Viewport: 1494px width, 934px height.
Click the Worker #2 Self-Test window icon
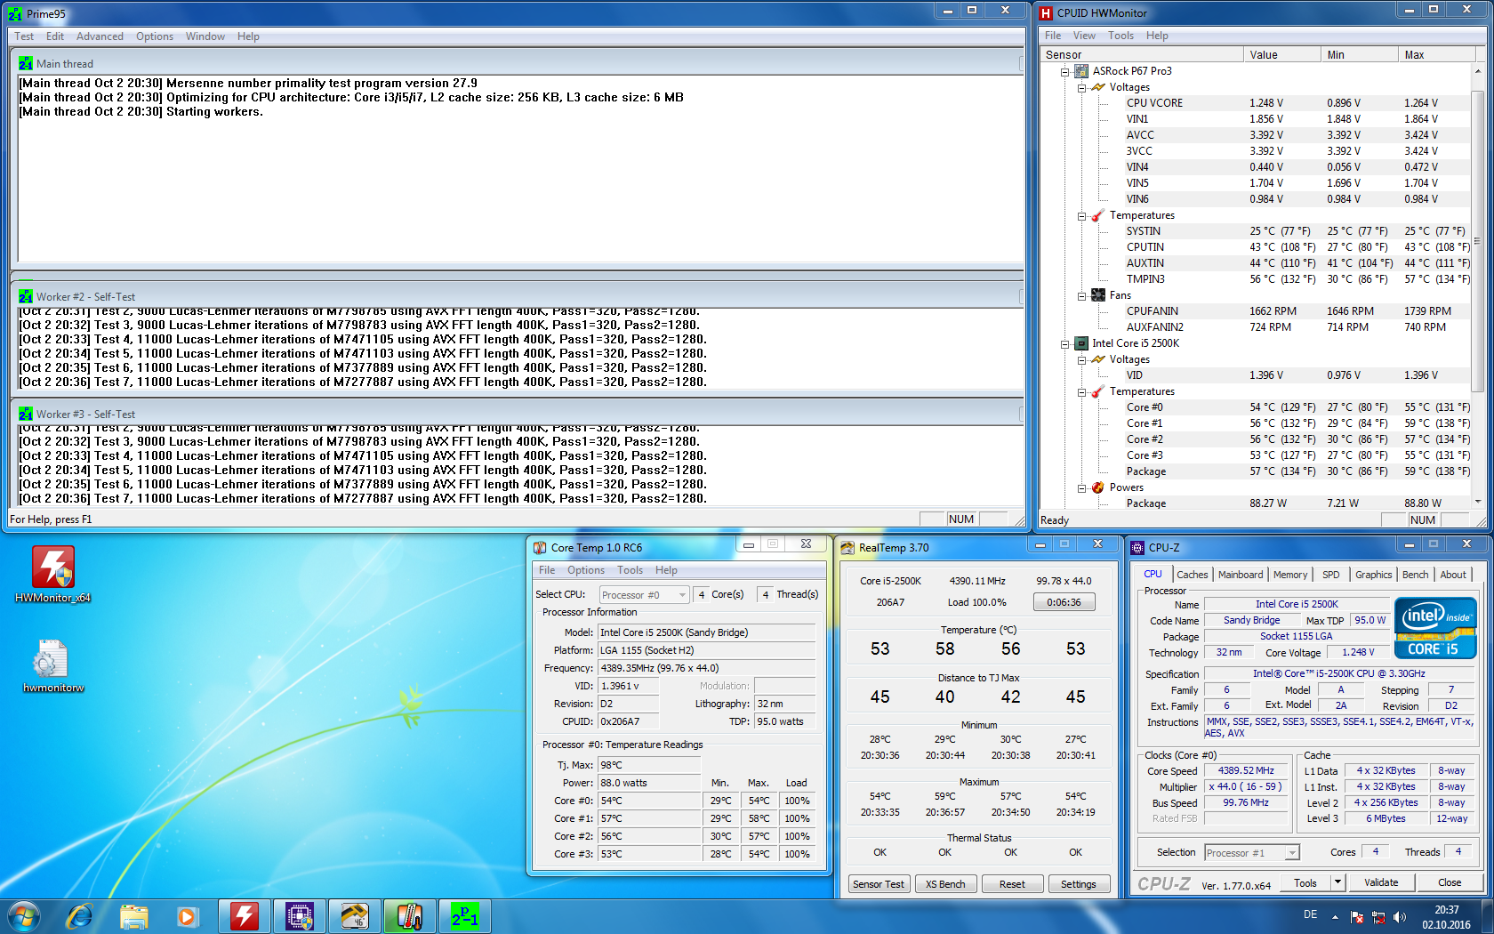26,296
